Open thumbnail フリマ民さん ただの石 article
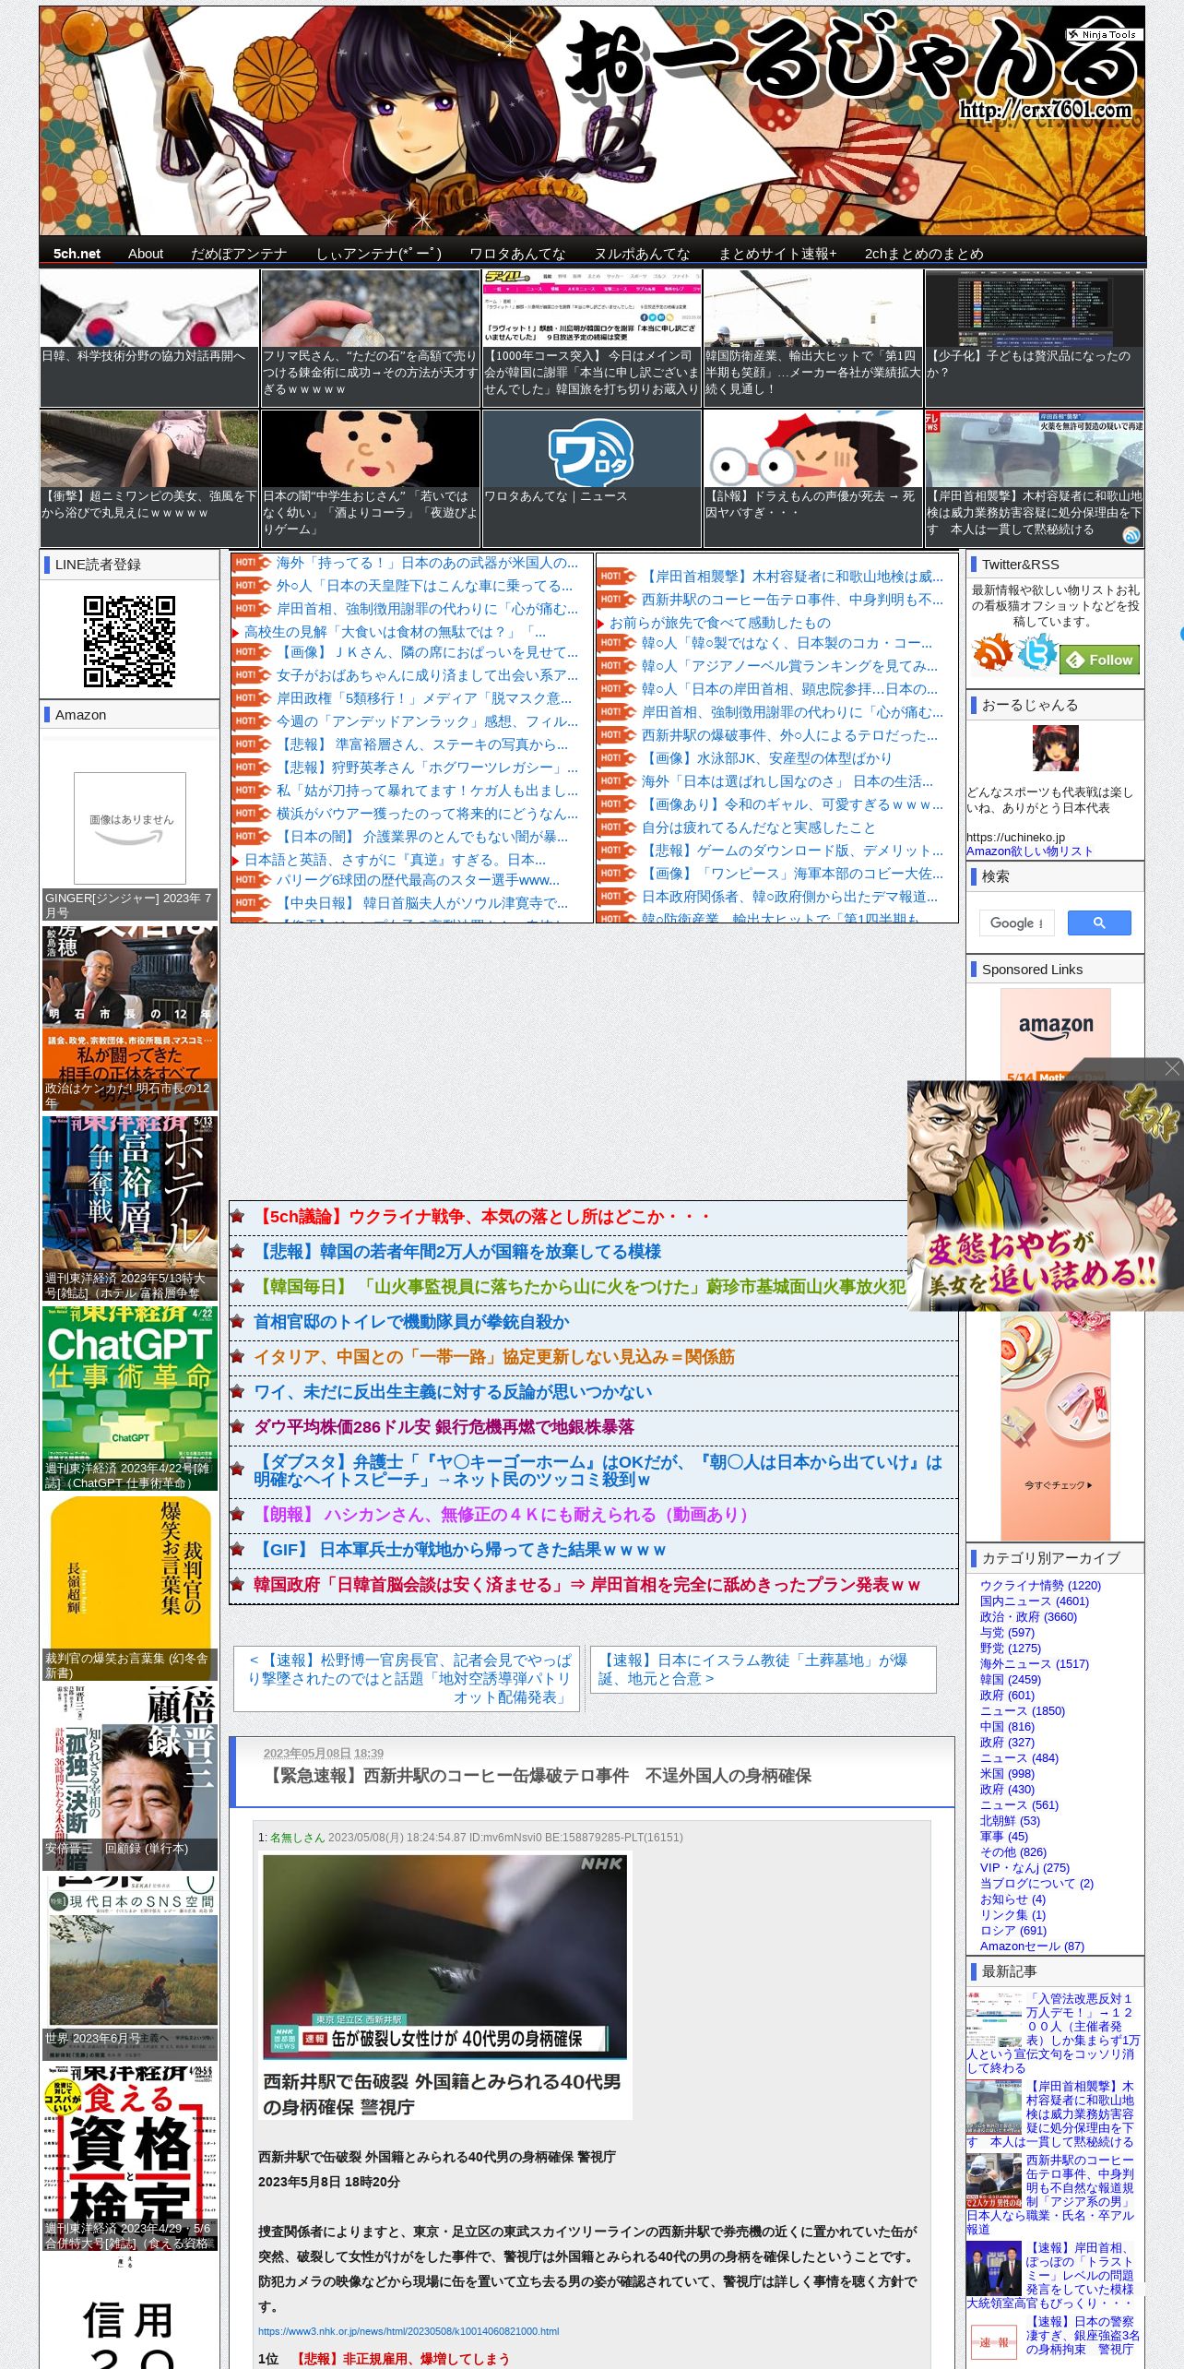This screenshot has width=1184, height=2369. pyautogui.click(x=371, y=339)
